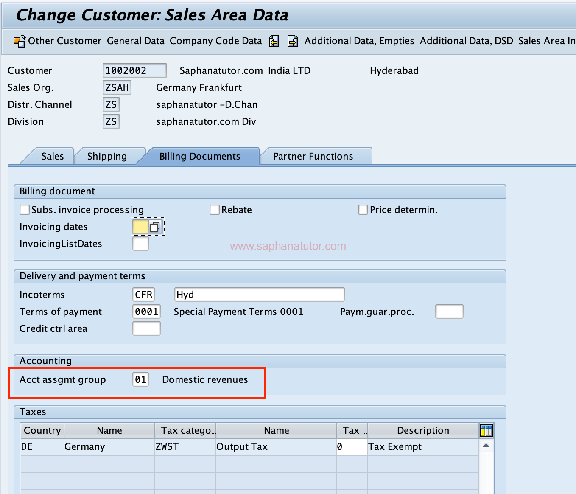Image resolution: width=576 pixels, height=494 pixels.
Task: Click the Tax catego.. column header
Action: (186, 430)
